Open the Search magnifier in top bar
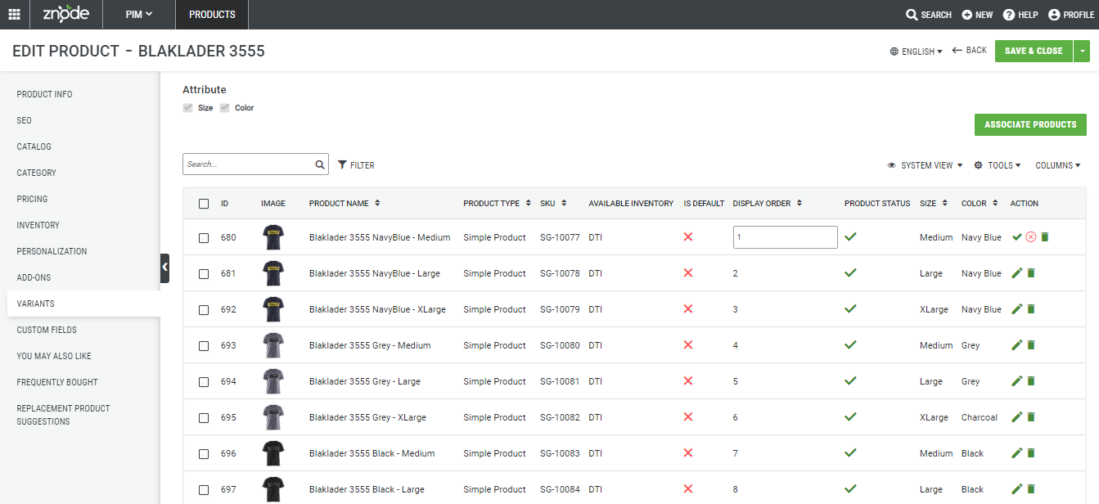The image size is (1099, 504). pos(912,15)
